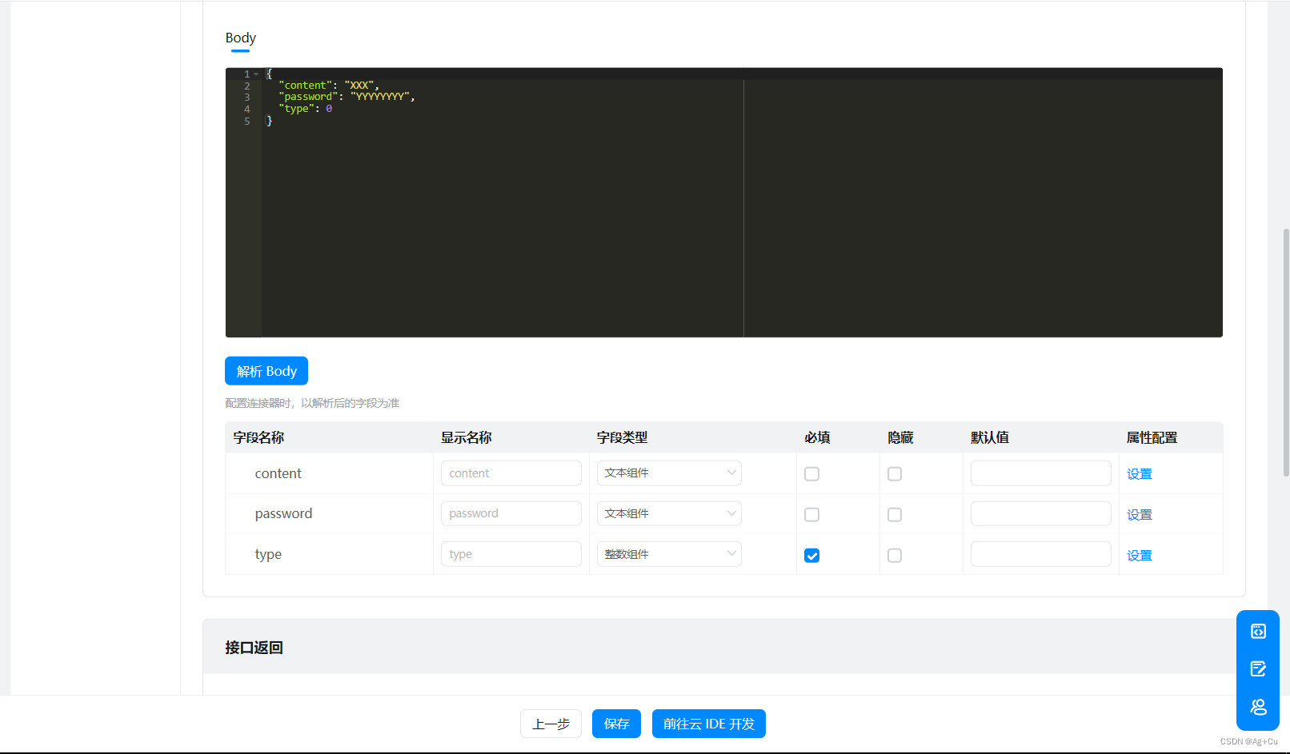Uncheck required checkbox for type field
This screenshot has height=754, width=1290.
(811, 555)
